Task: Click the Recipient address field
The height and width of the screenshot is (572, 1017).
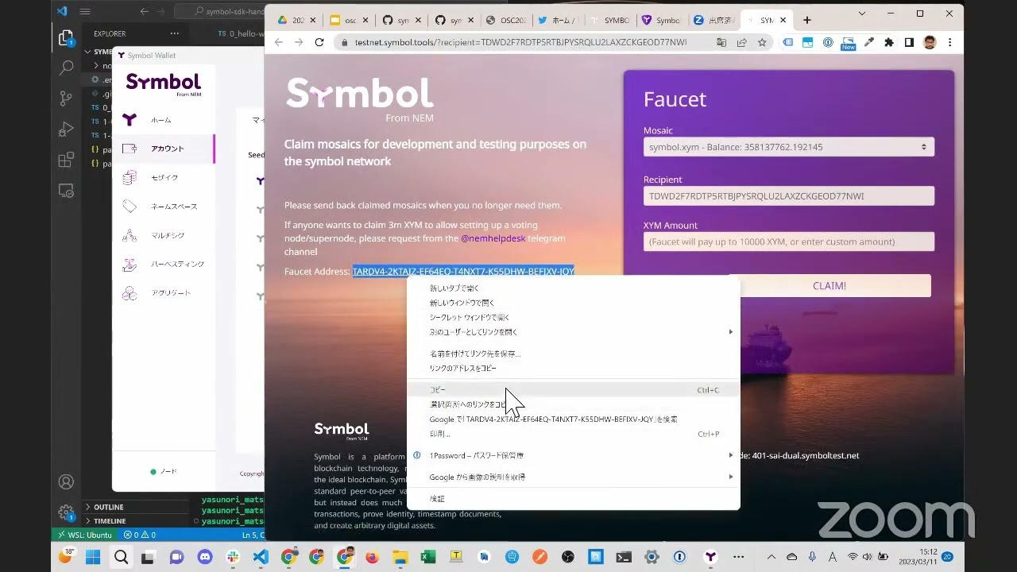Action: 789,195
